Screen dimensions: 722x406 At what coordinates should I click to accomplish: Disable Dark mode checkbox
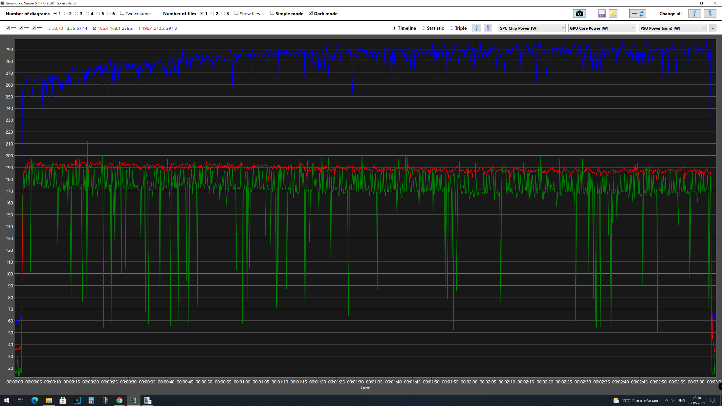tap(311, 13)
